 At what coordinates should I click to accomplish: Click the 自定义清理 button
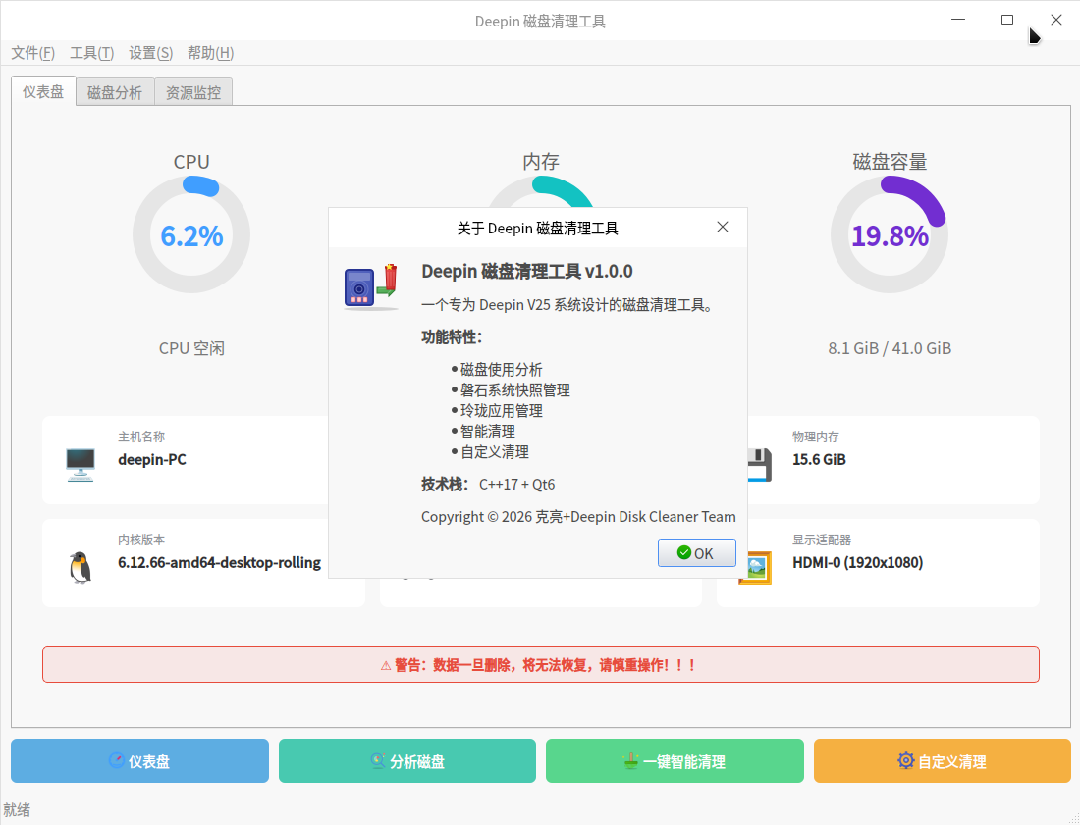coord(943,761)
